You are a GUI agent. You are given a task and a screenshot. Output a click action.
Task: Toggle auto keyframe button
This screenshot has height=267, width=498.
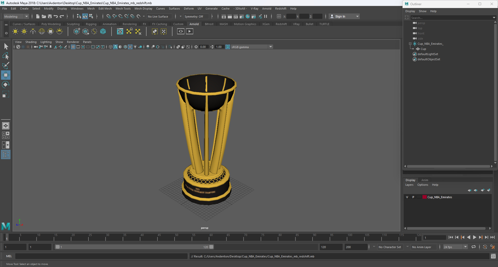pyautogui.click(x=485, y=247)
